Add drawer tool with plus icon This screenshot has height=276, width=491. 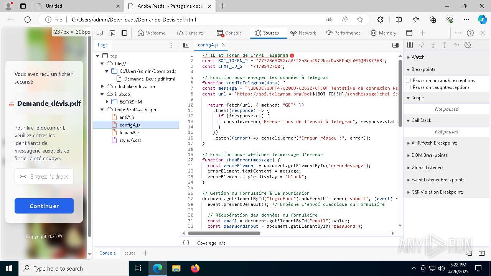[x=145, y=253]
